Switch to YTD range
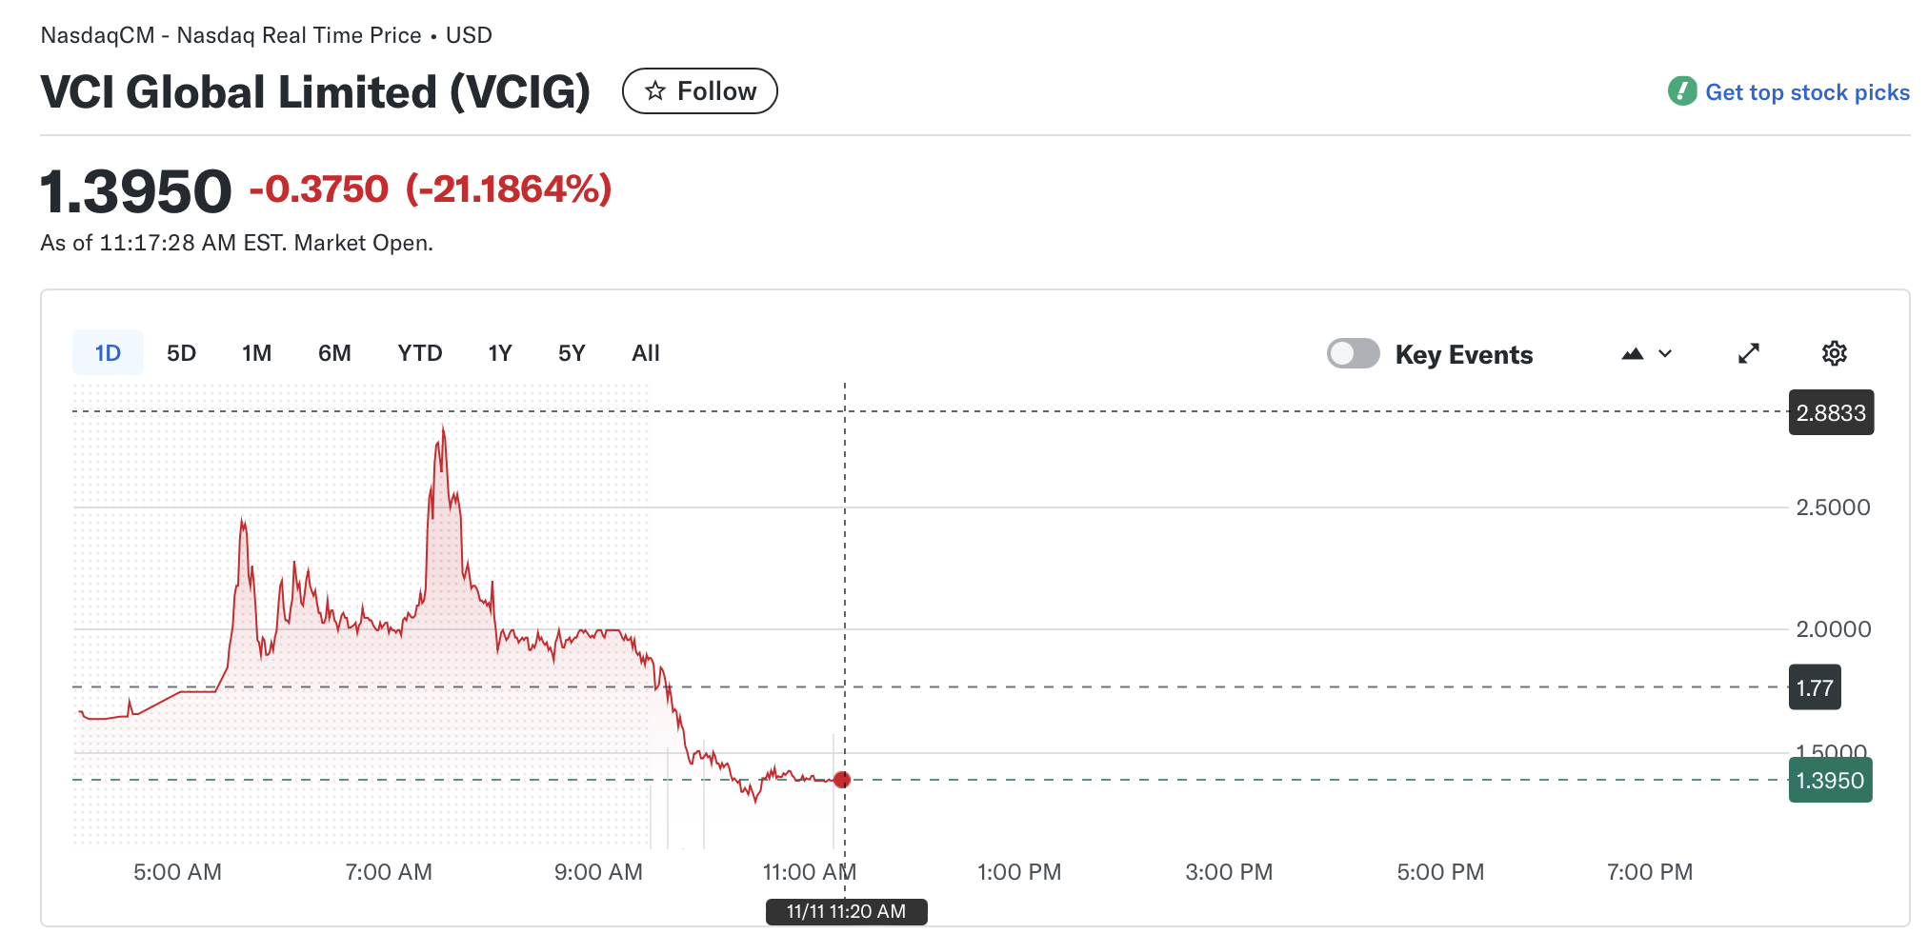The width and height of the screenshot is (1928, 934). [x=420, y=353]
